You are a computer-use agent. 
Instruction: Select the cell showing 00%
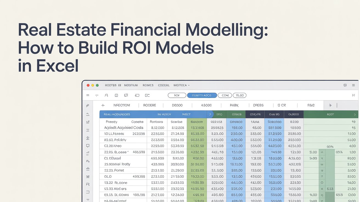coord(330,146)
